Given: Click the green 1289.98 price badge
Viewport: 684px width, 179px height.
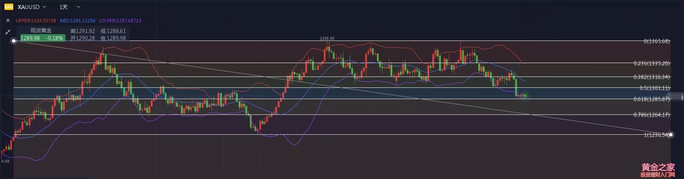Looking at the screenshot, I should pyautogui.click(x=42, y=38).
